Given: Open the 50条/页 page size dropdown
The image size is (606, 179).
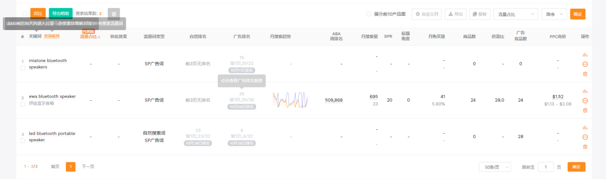Looking at the screenshot, I should click(495, 167).
